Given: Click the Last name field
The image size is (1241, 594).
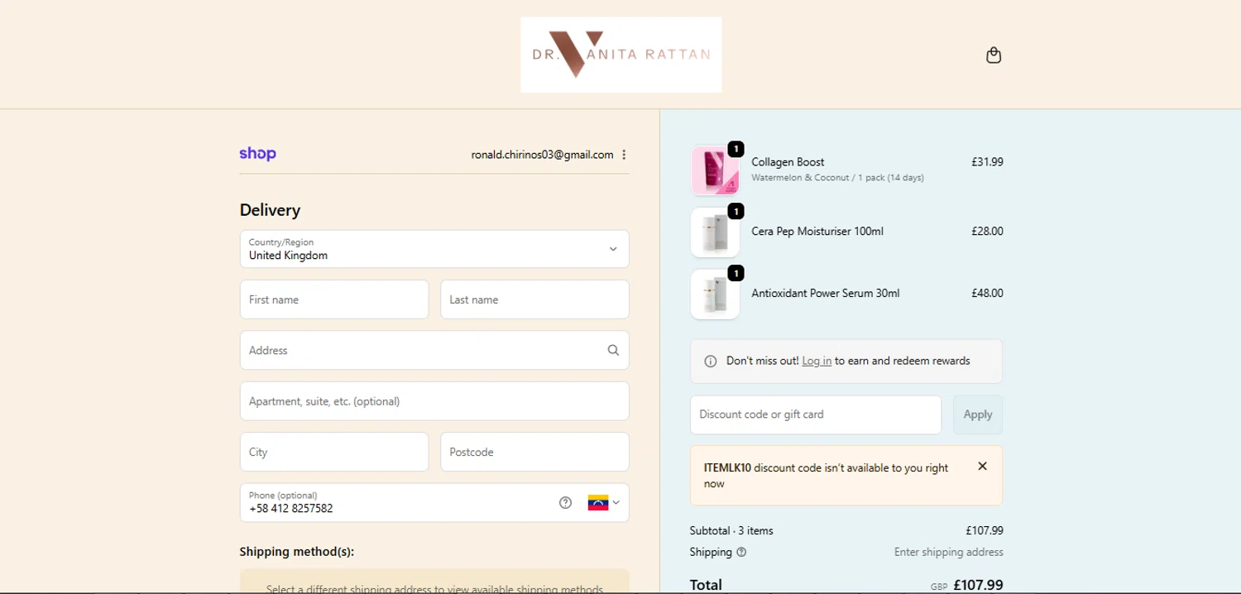Looking at the screenshot, I should click(x=534, y=299).
